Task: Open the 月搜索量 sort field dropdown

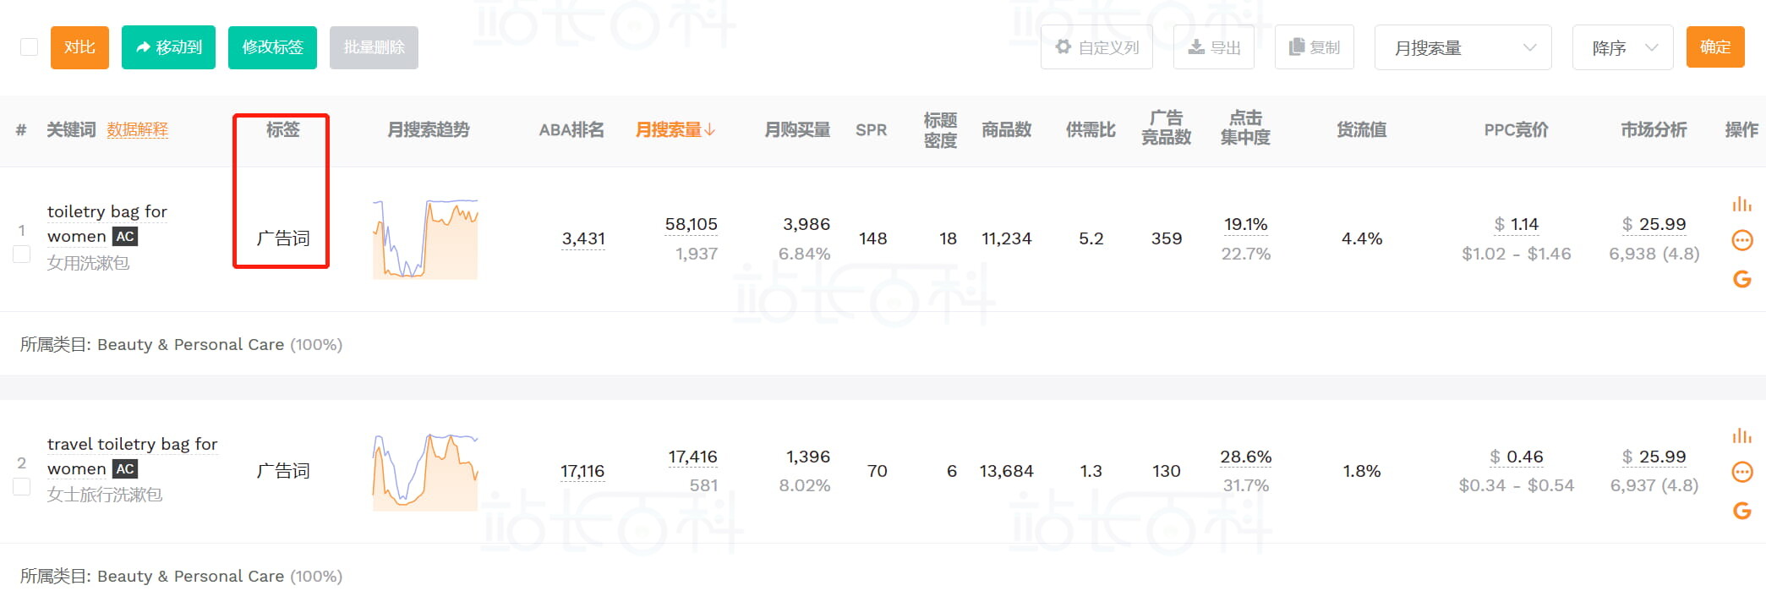Action: 1463,47
